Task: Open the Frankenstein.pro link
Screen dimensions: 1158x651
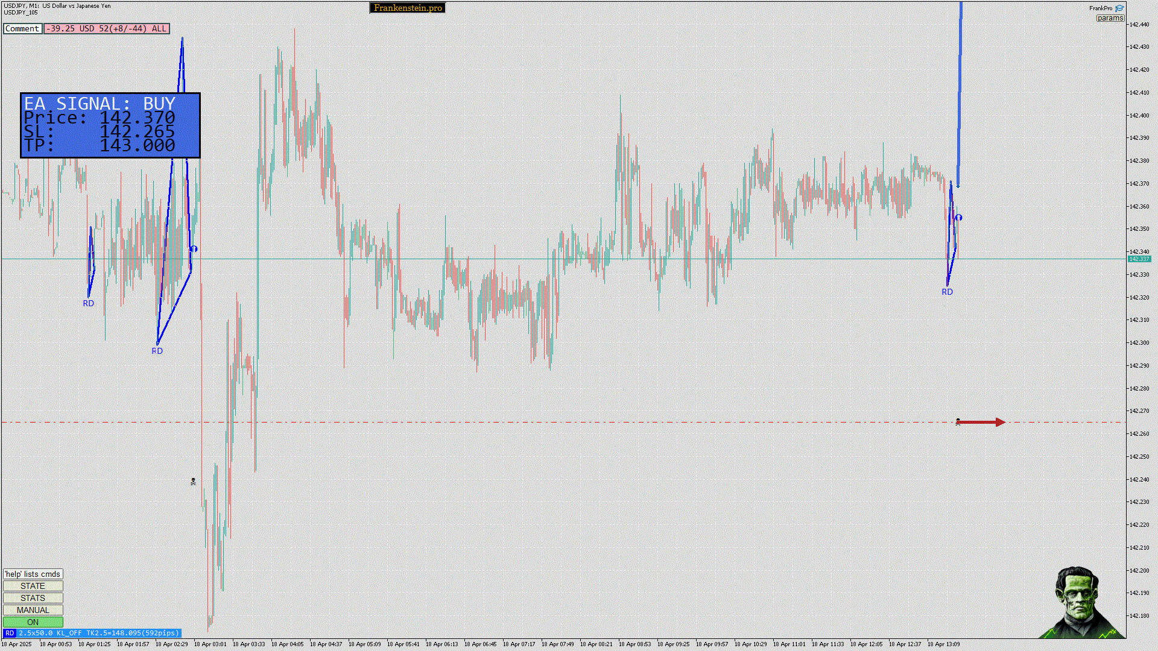Action: (x=407, y=8)
